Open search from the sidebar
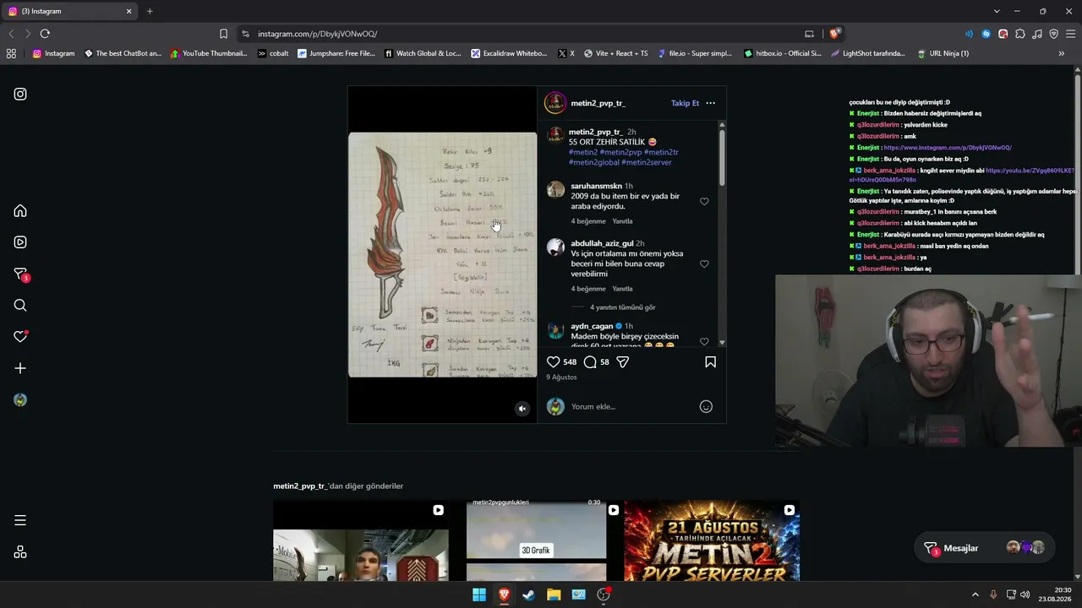The width and height of the screenshot is (1082, 608). coord(20,305)
